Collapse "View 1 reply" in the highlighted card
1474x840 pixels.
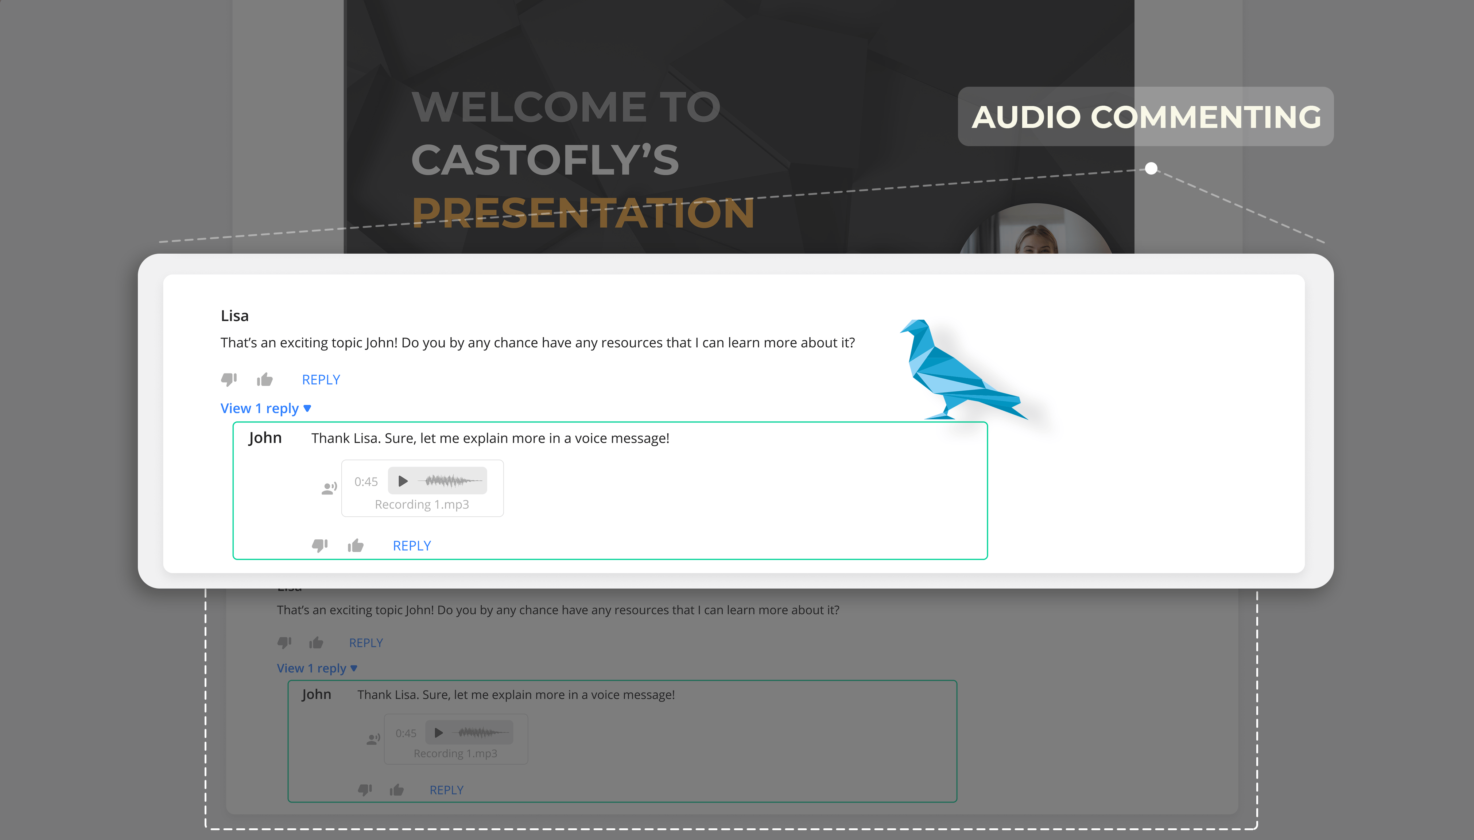(266, 409)
